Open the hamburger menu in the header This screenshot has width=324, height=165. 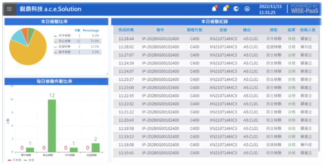pyautogui.click(x=9, y=9)
